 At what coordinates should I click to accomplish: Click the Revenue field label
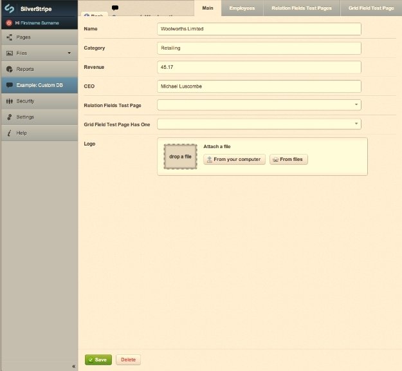pyautogui.click(x=94, y=67)
